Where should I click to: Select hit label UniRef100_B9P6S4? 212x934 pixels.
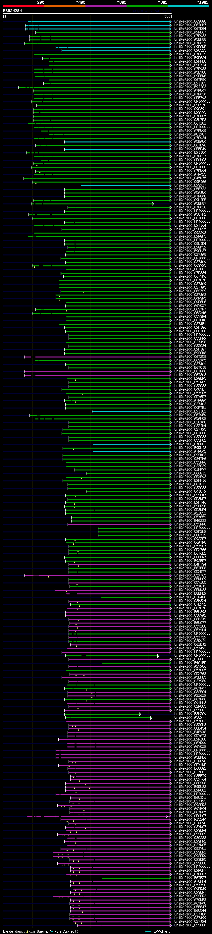click(x=190, y=58)
